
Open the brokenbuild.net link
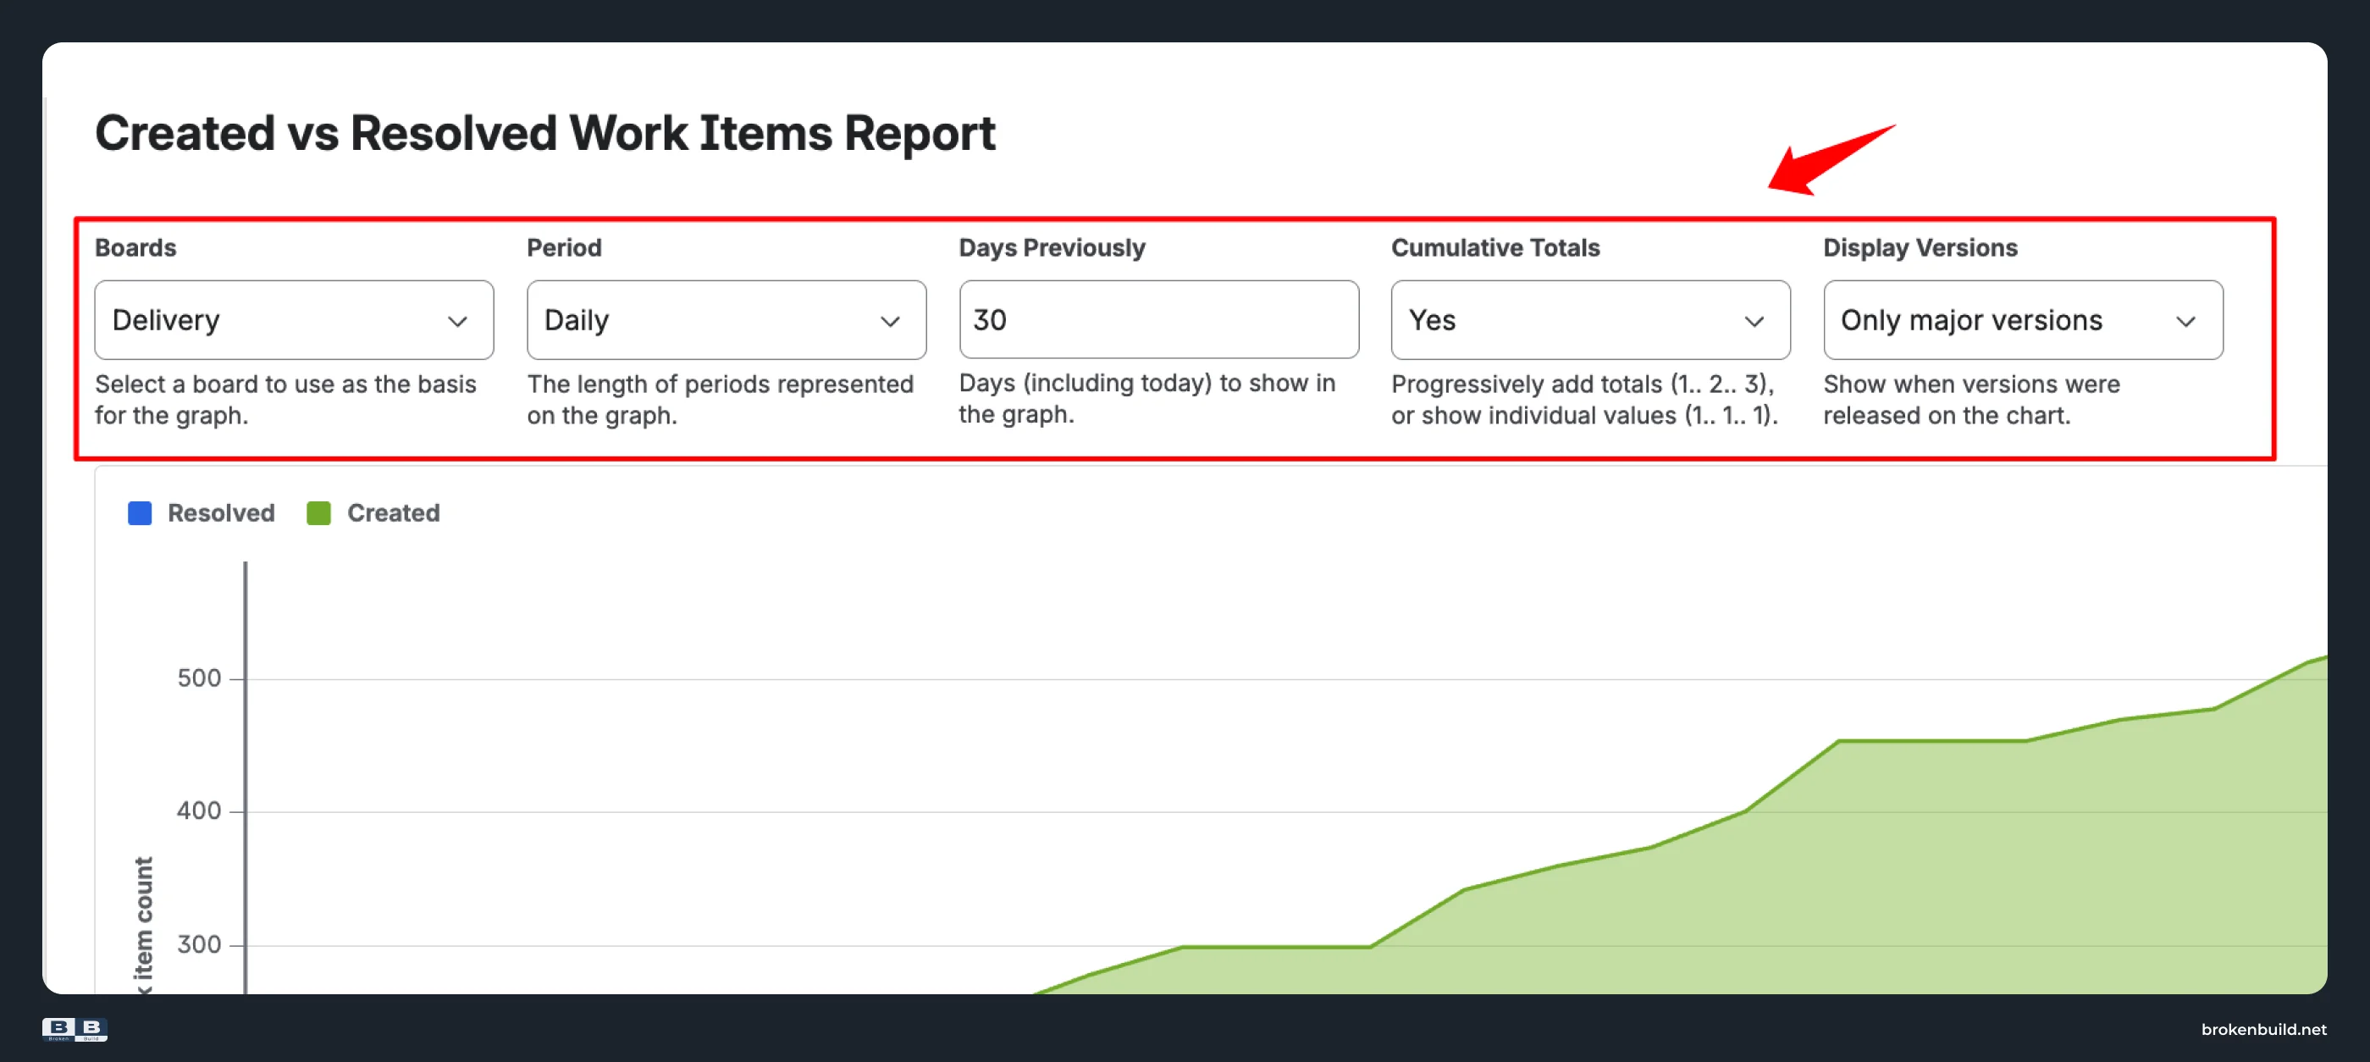[2262, 1029]
